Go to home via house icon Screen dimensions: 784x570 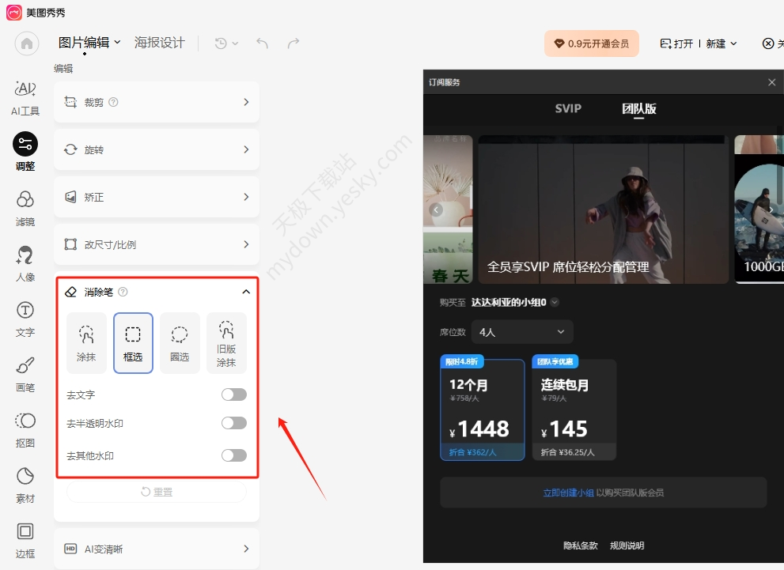point(27,43)
